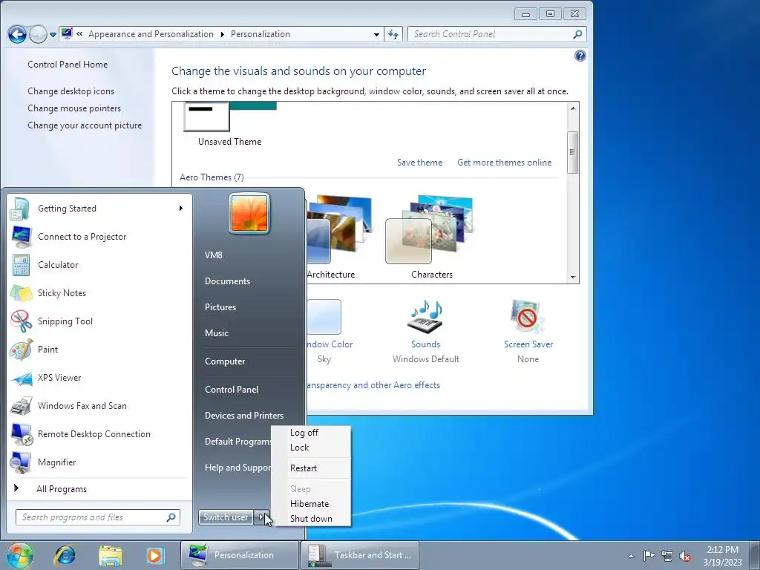Open Window Color Sky swatch

click(x=324, y=317)
